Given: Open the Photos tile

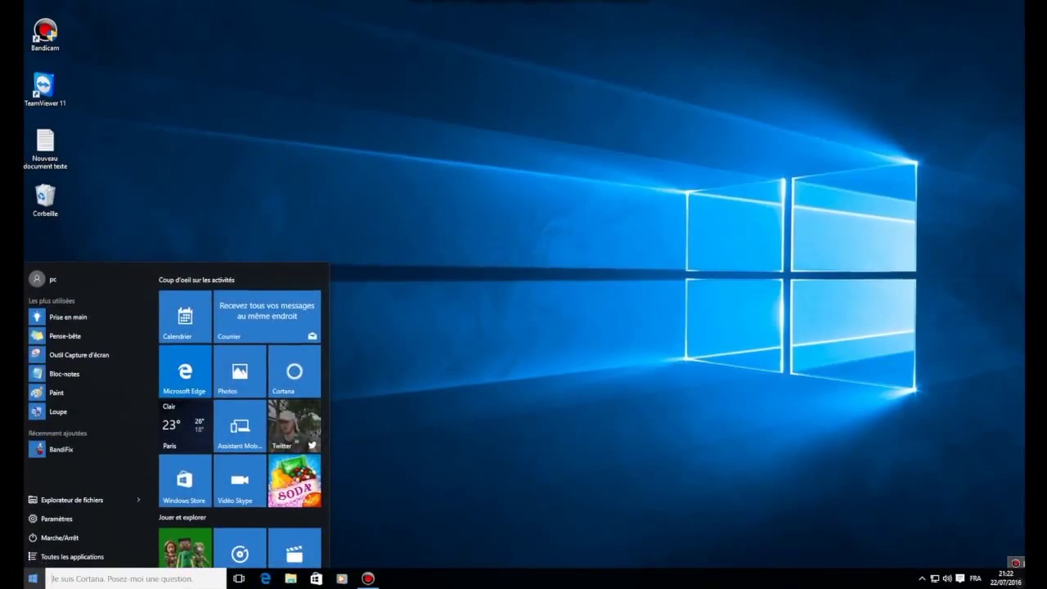Looking at the screenshot, I should pyautogui.click(x=240, y=371).
